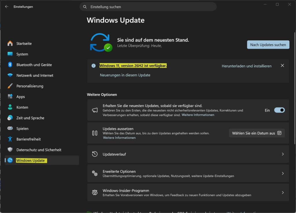The width and height of the screenshot is (296, 213).
Task: Click the history clock icon of Updateverlauf
Action: coord(95,154)
